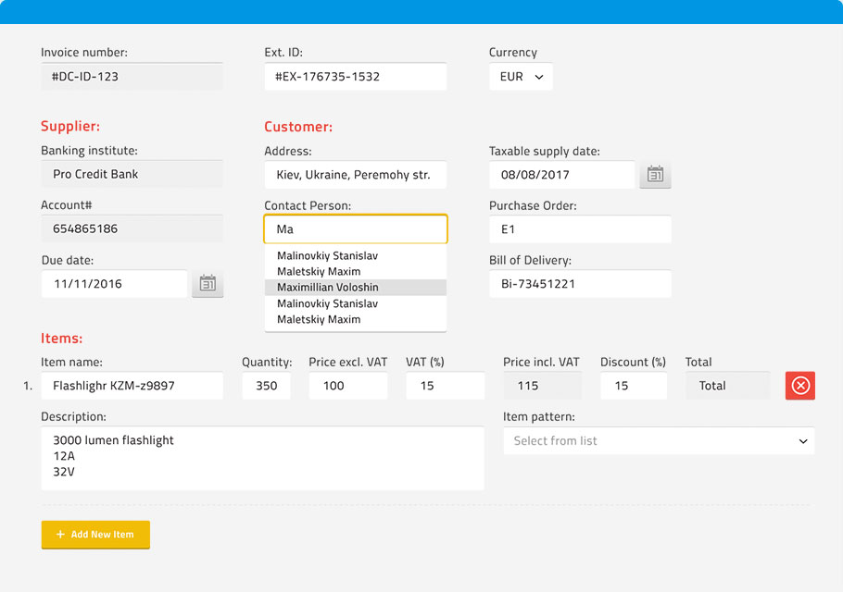Click the Account# field

(x=132, y=228)
